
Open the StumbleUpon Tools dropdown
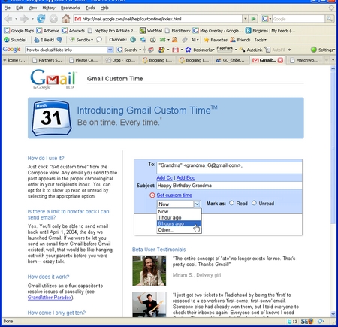(x=261, y=40)
